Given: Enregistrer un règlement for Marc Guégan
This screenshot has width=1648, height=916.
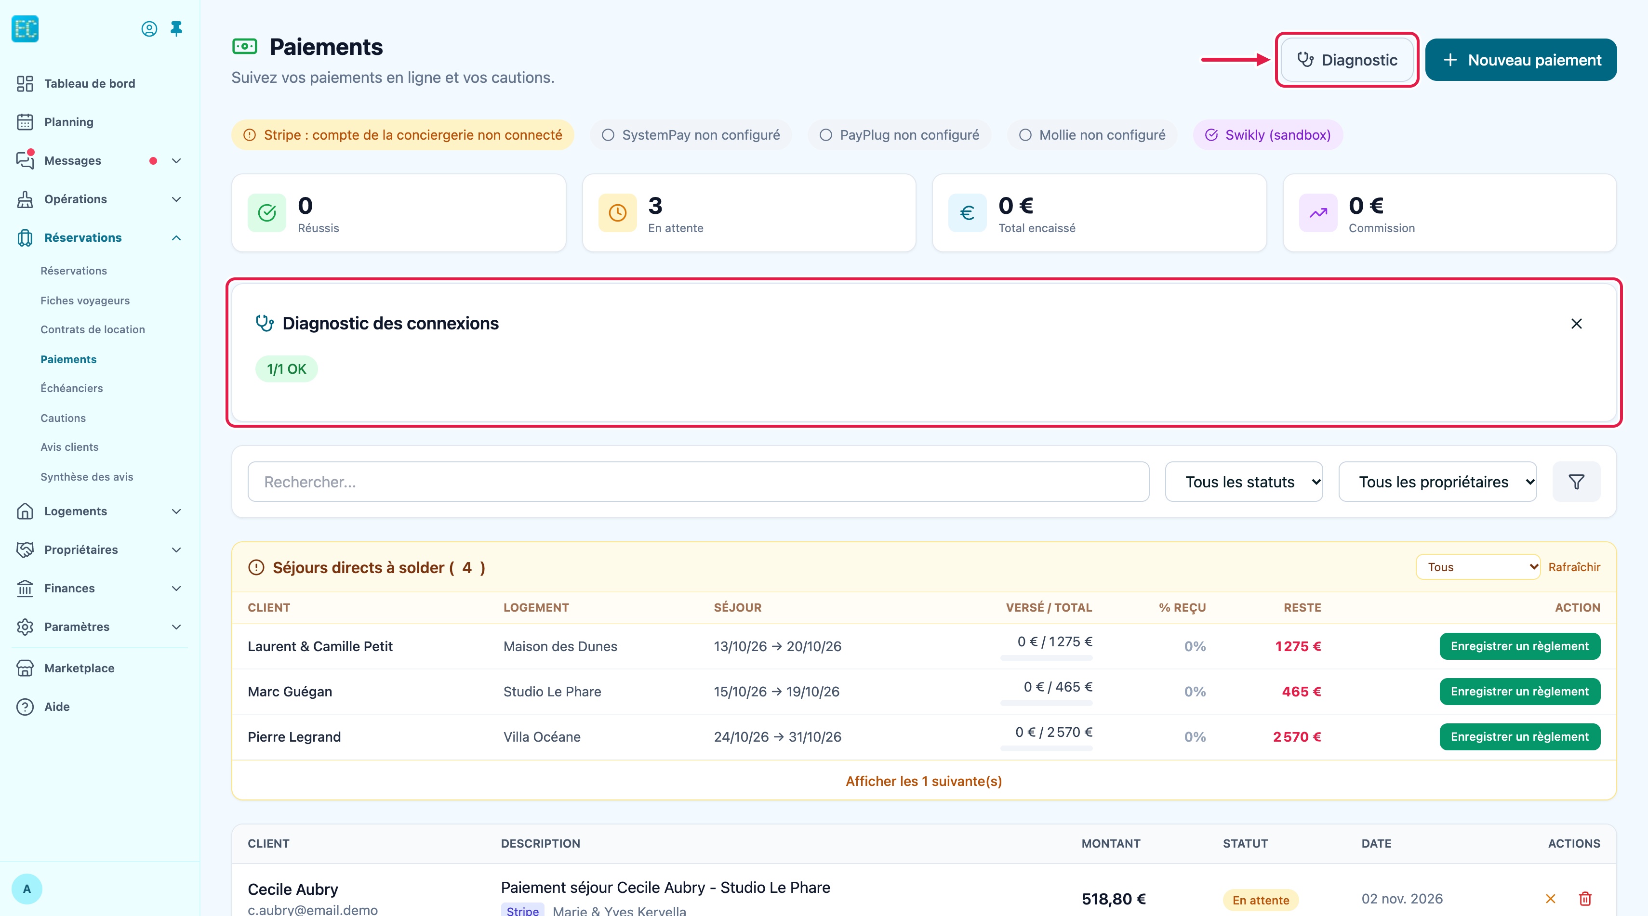Looking at the screenshot, I should [1519, 692].
